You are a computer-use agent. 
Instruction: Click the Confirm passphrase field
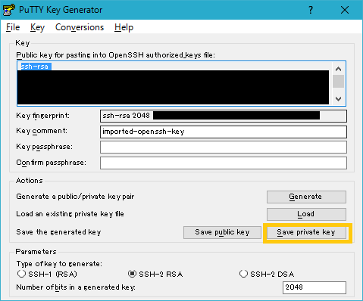224,163
